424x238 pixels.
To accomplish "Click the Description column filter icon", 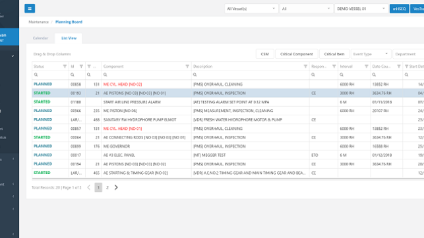I will point(305,67).
